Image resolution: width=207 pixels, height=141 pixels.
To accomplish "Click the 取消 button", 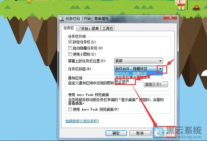I will (140, 133).
